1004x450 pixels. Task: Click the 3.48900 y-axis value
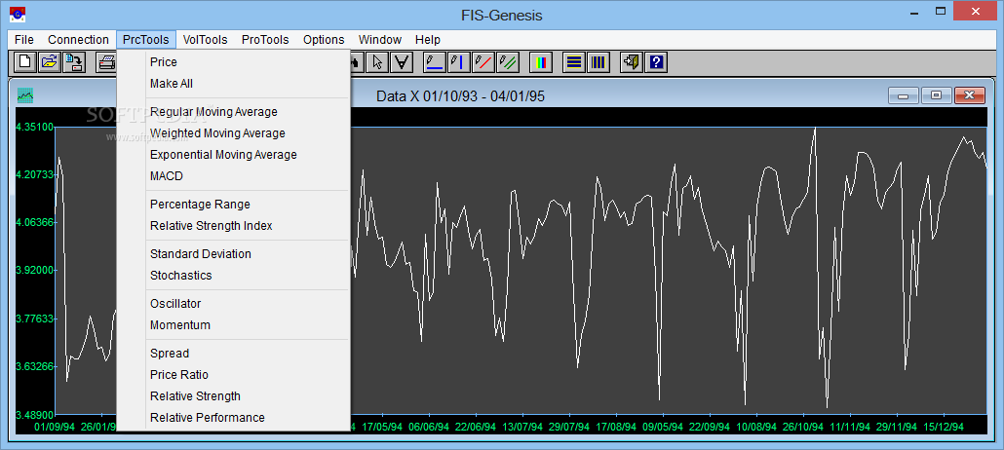point(34,414)
